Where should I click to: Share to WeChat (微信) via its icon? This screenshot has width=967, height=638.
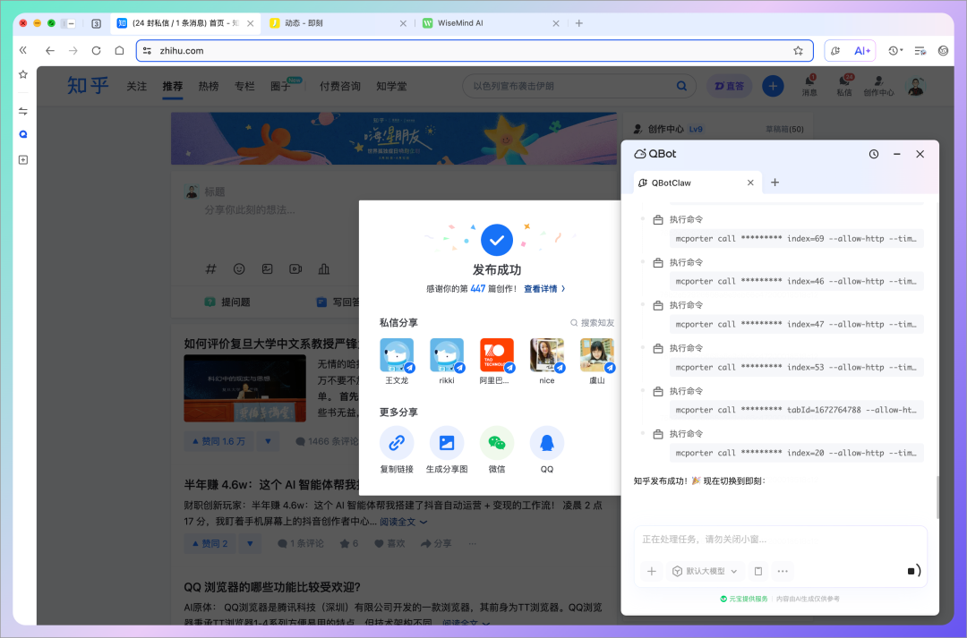497,443
